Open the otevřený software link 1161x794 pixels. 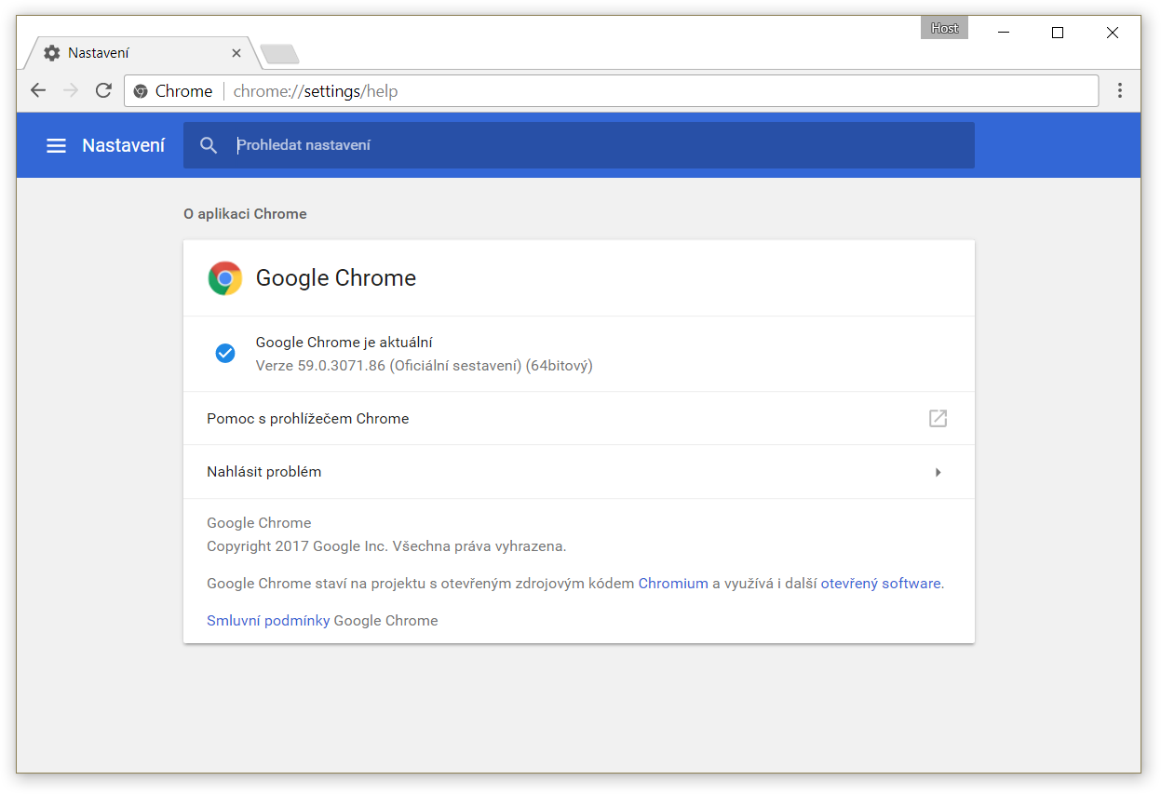[881, 584]
